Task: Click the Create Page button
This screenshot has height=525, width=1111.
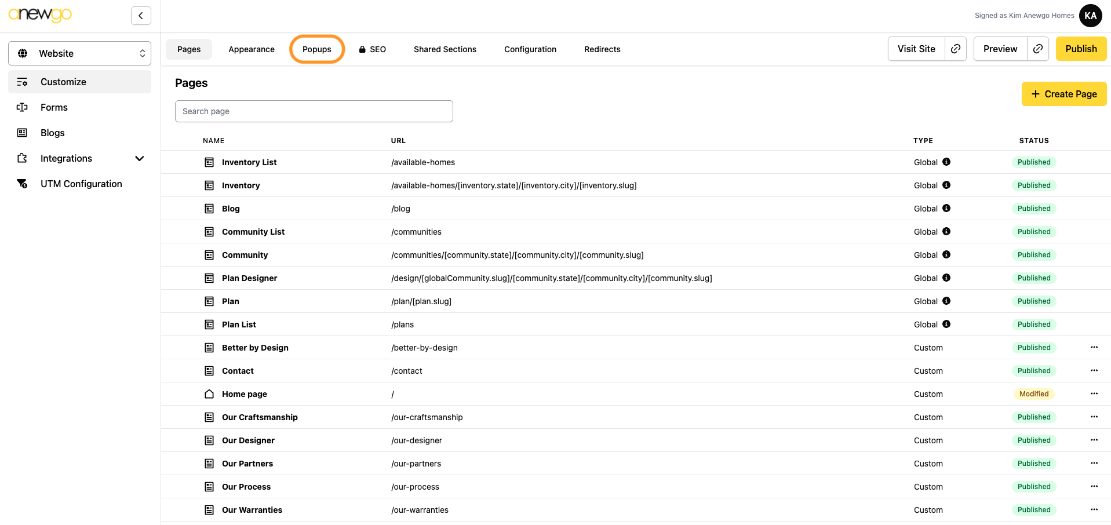Action: point(1063,94)
